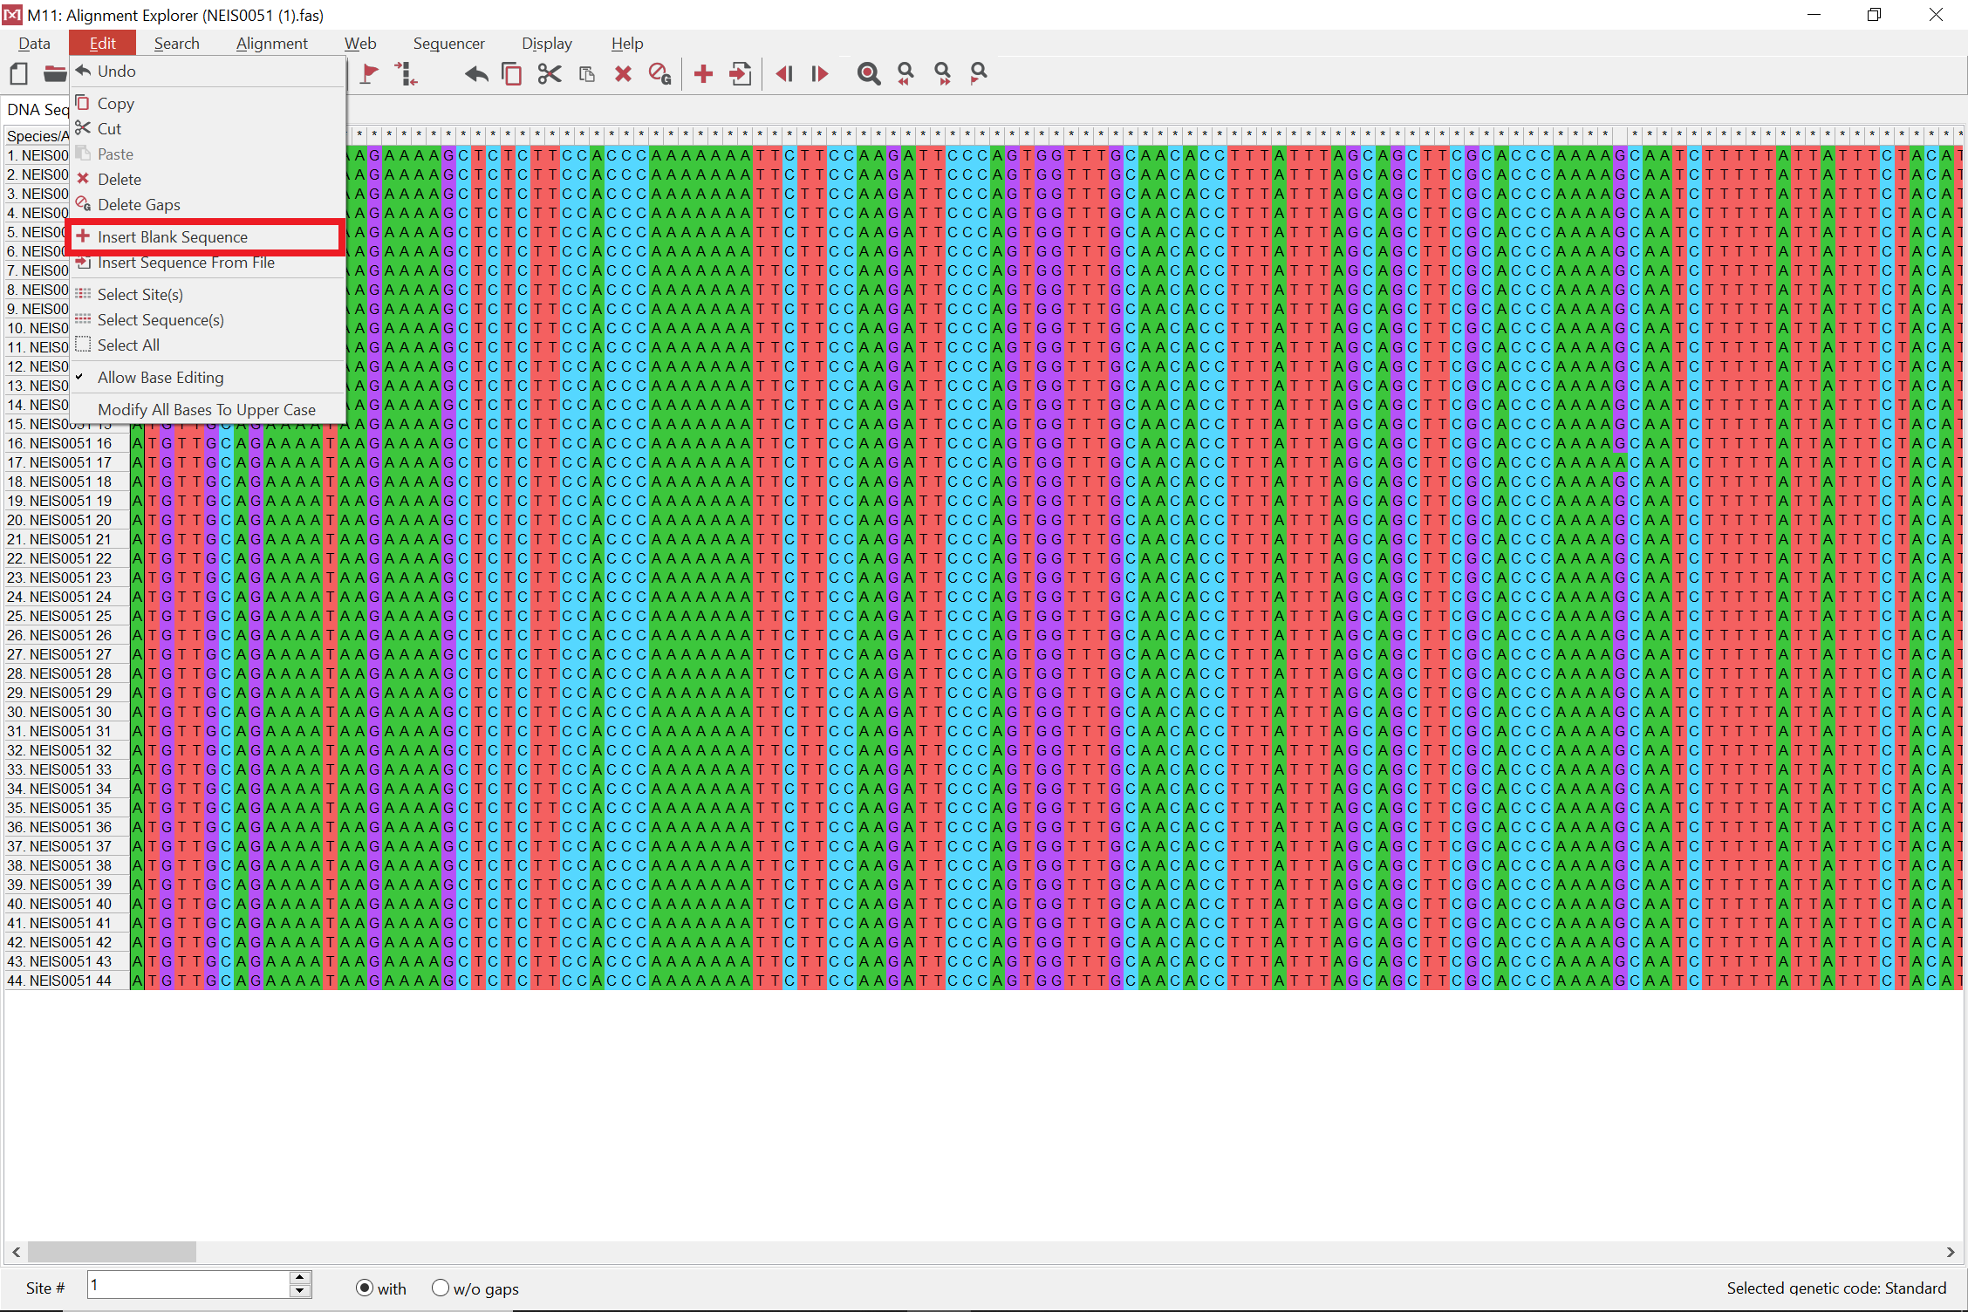1968x1312 pixels.
Task: Click the find previous magnifier icon
Action: [906, 74]
